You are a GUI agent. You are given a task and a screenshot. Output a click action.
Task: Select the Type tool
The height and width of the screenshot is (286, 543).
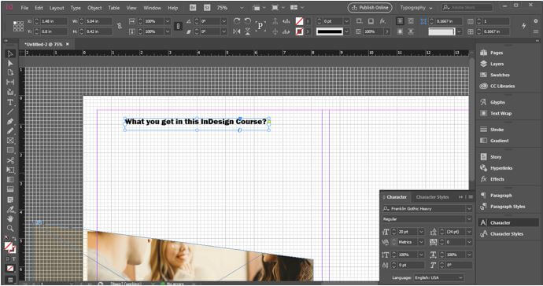coord(10,102)
